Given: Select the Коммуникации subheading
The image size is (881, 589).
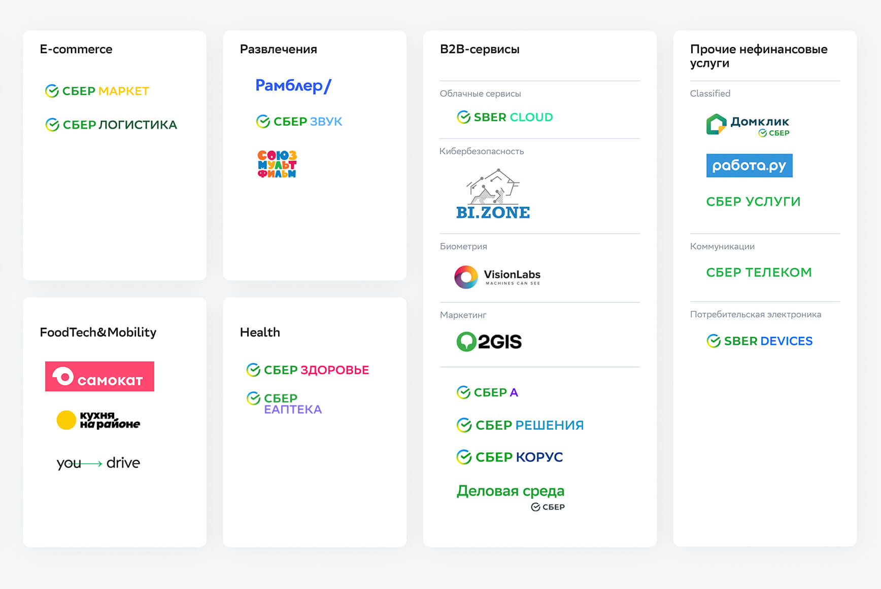Looking at the screenshot, I should (722, 246).
